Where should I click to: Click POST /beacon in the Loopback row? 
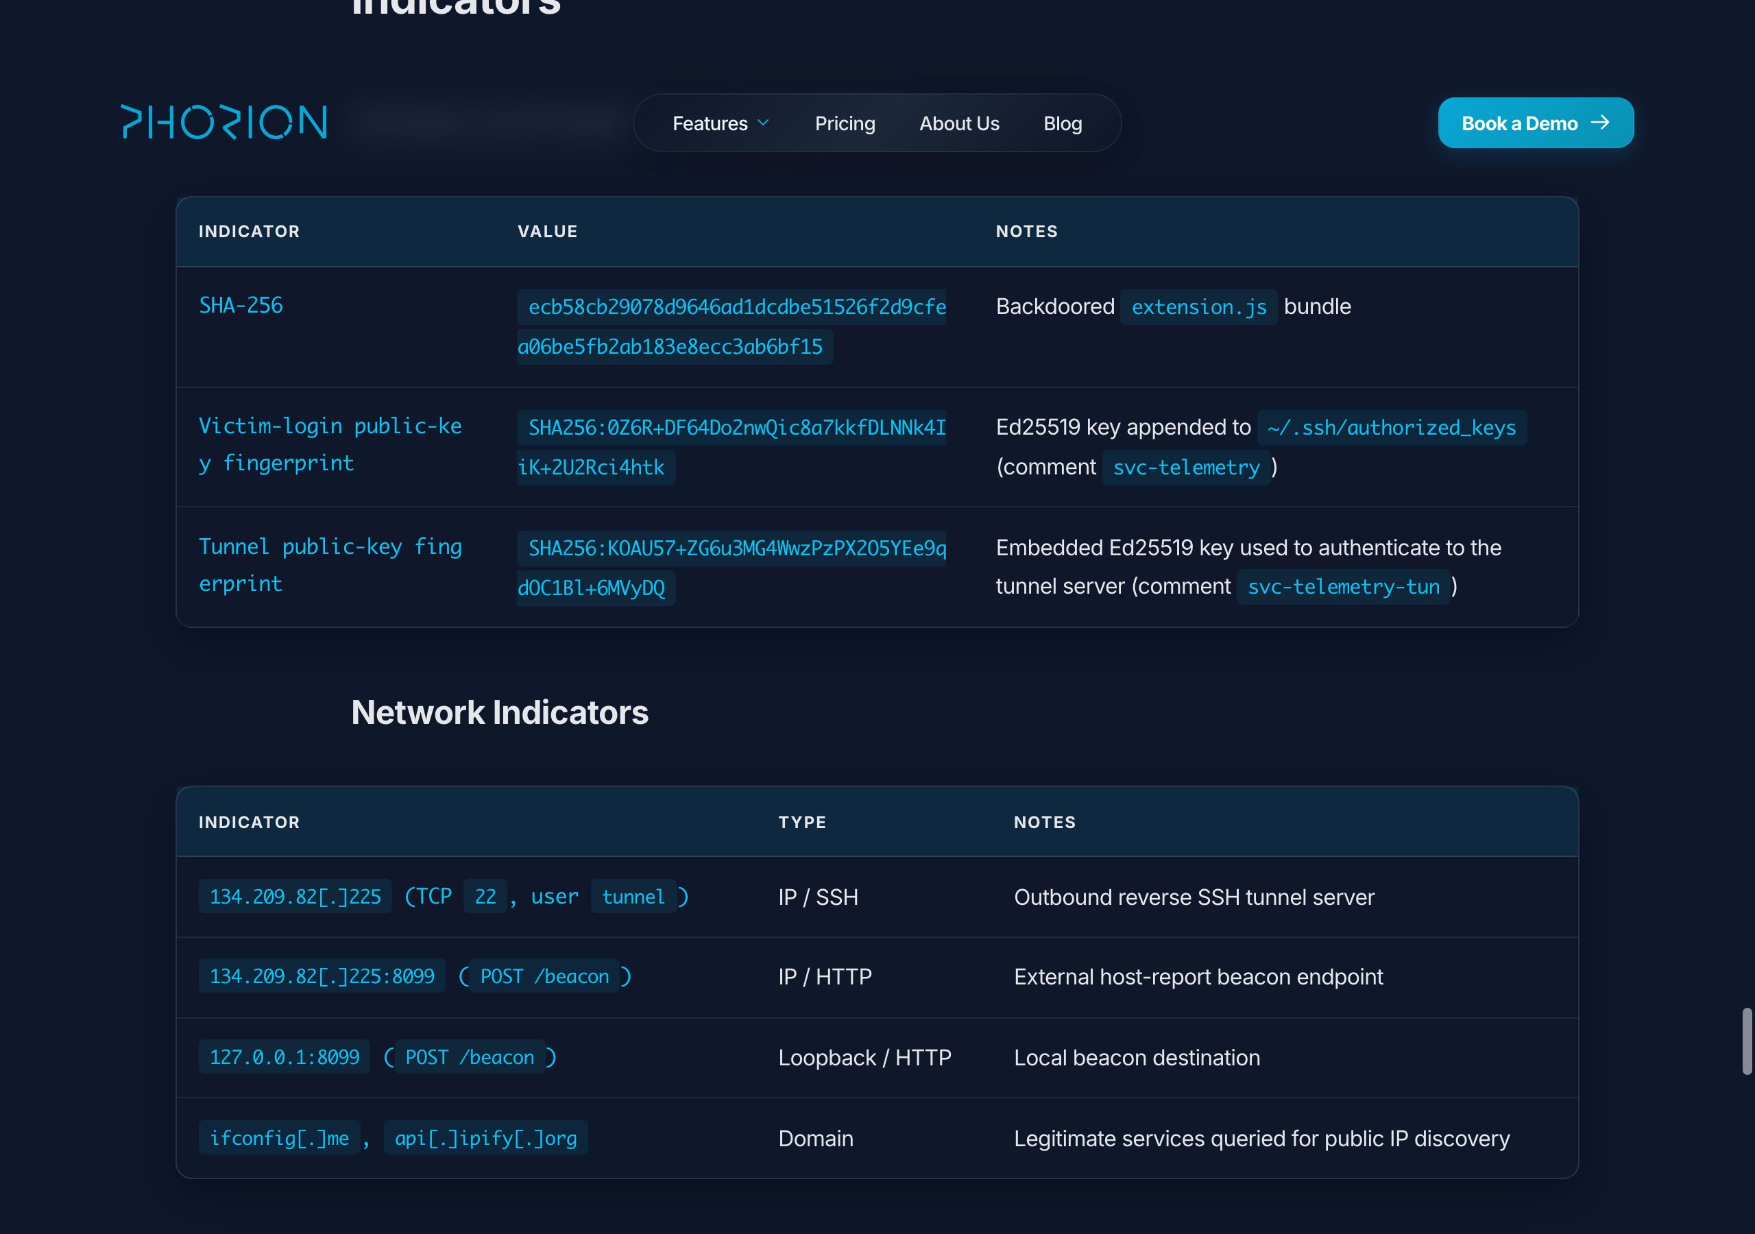click(470, 1056)
